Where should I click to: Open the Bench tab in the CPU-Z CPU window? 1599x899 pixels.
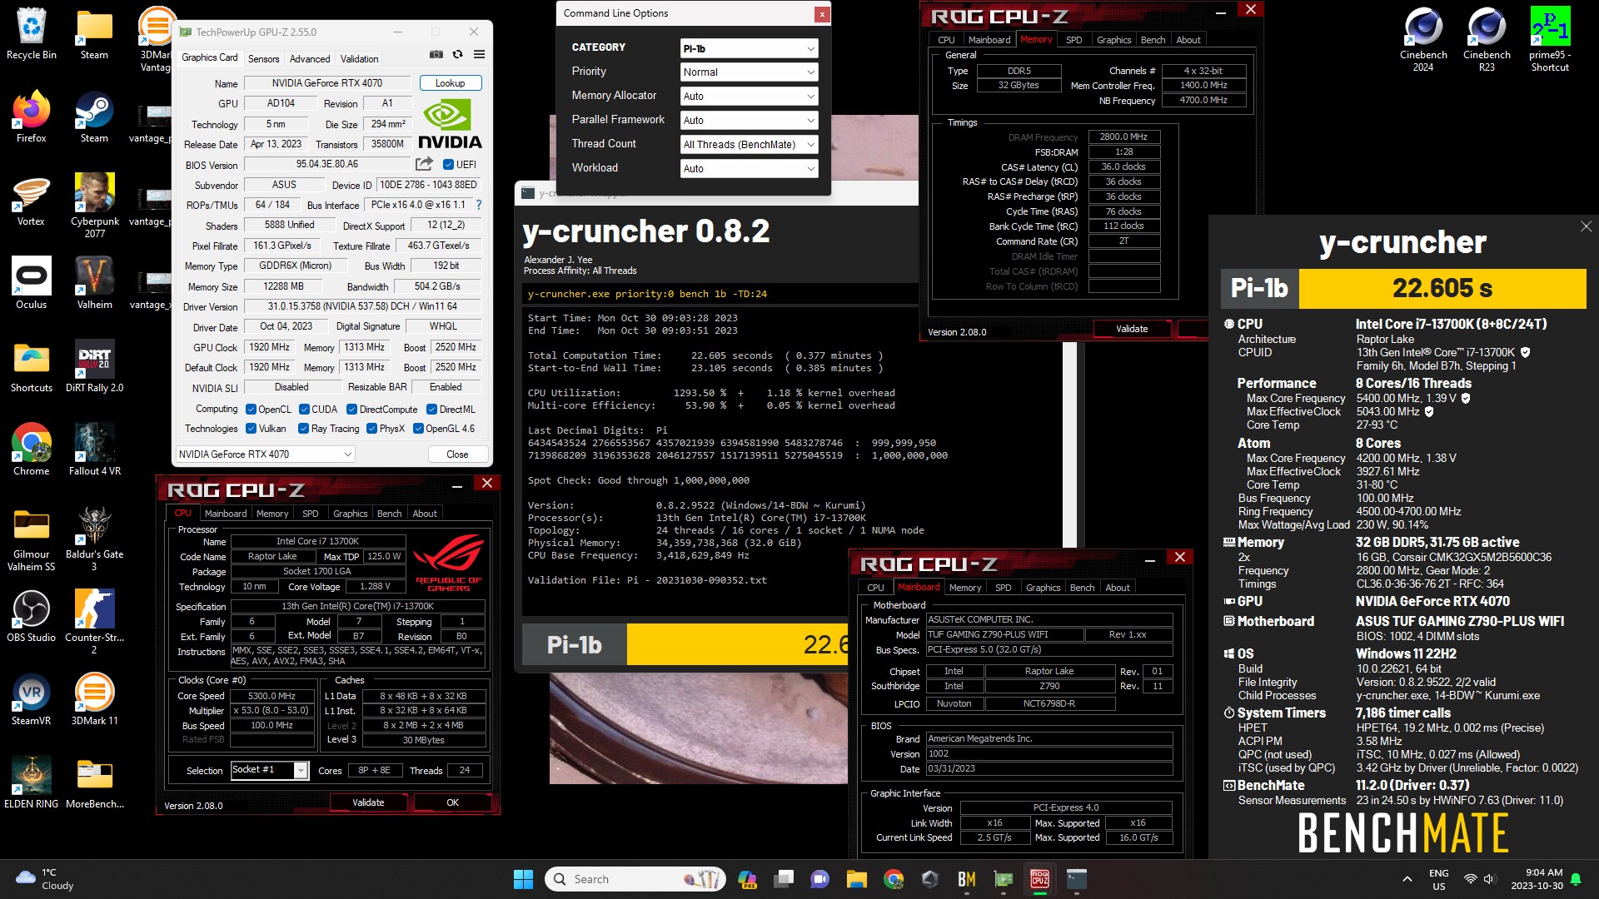pyautogui.click(x=389, y=514)
